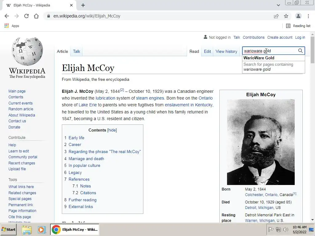The width and height of the screenshot is (315, 236).
Task: Reload the page with the refresh icon
Action: tap(26, 16)
